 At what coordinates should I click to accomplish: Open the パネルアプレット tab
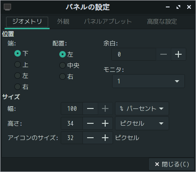click(108, 21)
